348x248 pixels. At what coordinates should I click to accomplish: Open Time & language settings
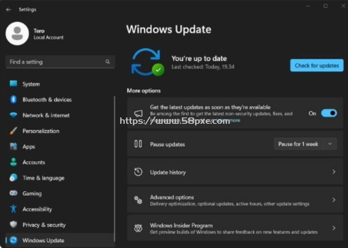[x=60, y=178]
